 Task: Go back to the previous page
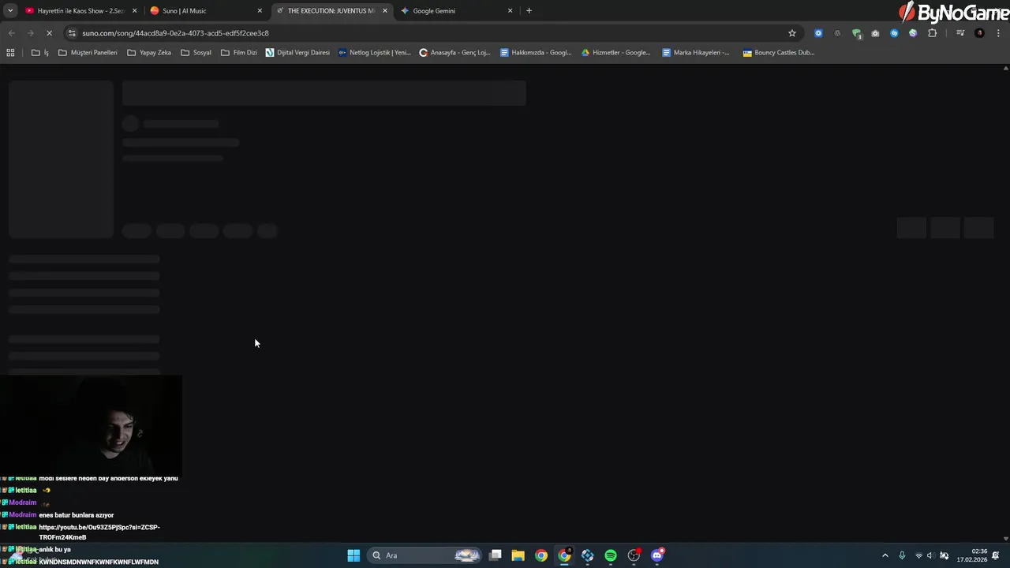point(11,33)
